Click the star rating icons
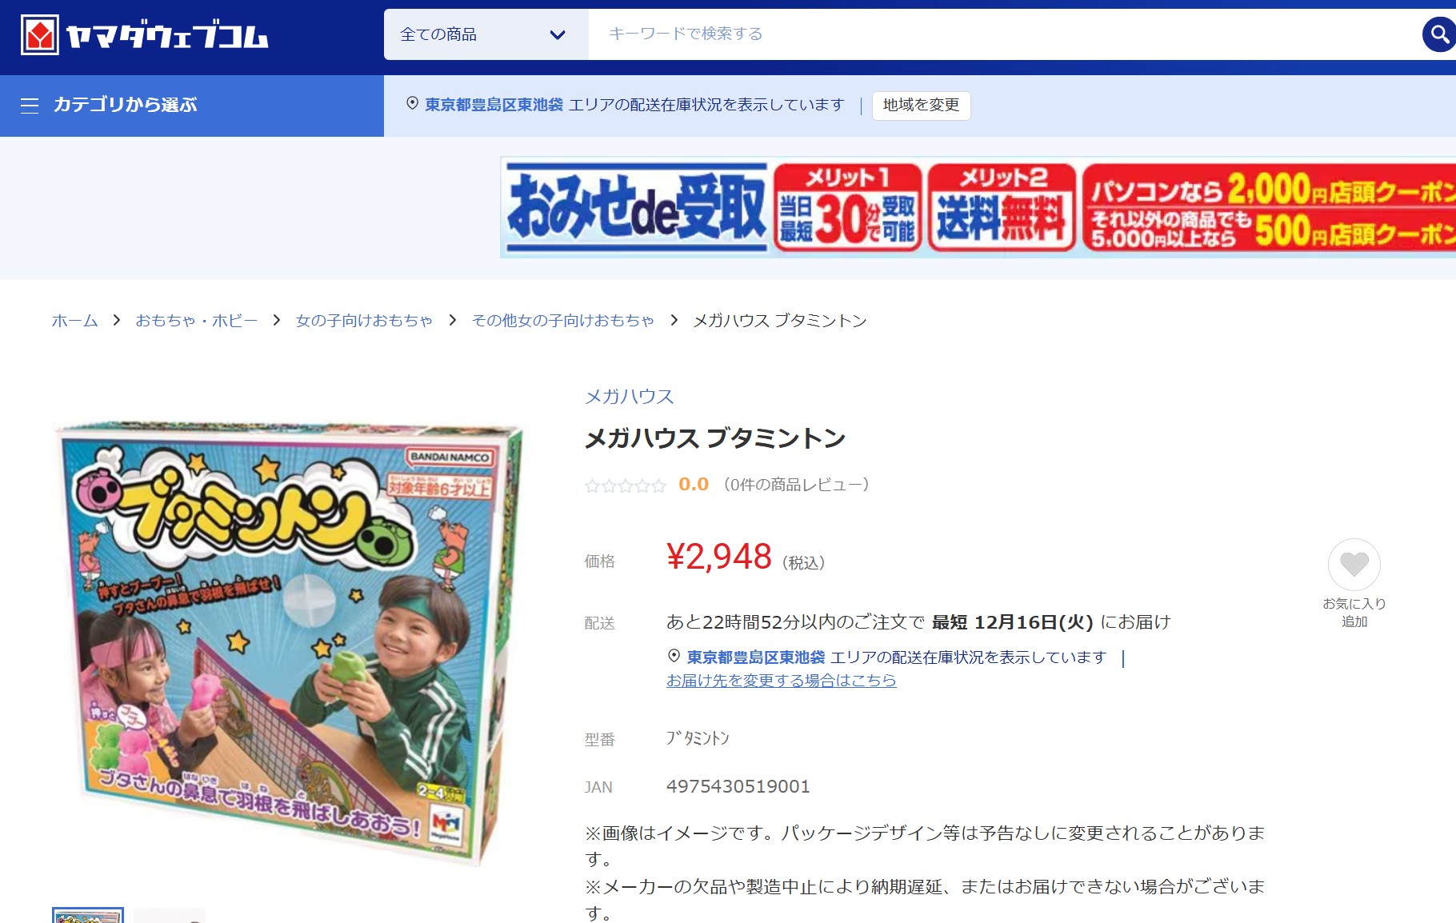 (x=625, y=485)
